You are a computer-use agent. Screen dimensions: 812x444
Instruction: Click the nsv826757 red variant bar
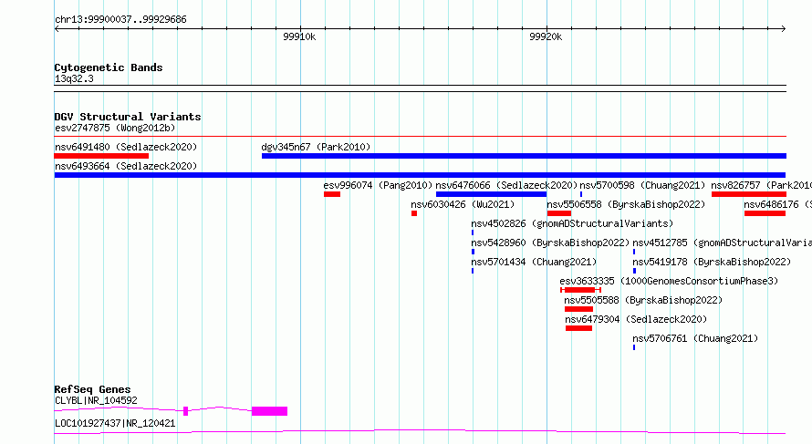click(749, 194)
